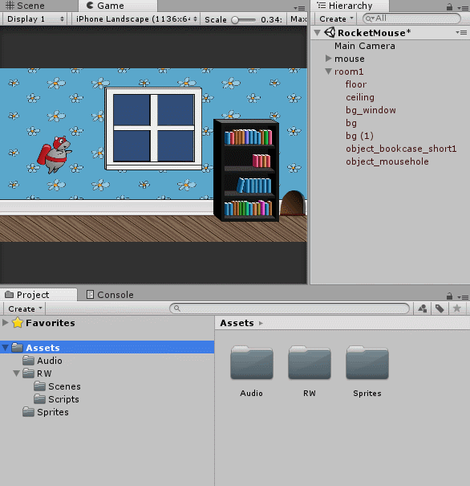Open the iPhone Landscape aspect dropdown
This screenshot has height=486, width=470.
pyautogui.click(x=136, y=19)
